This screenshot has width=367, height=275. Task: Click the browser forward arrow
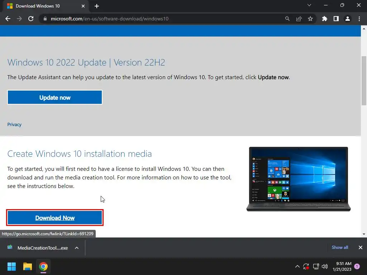[x=19, y=19]
